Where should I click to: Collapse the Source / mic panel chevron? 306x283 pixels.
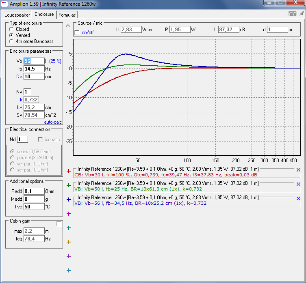coord(68,25)
